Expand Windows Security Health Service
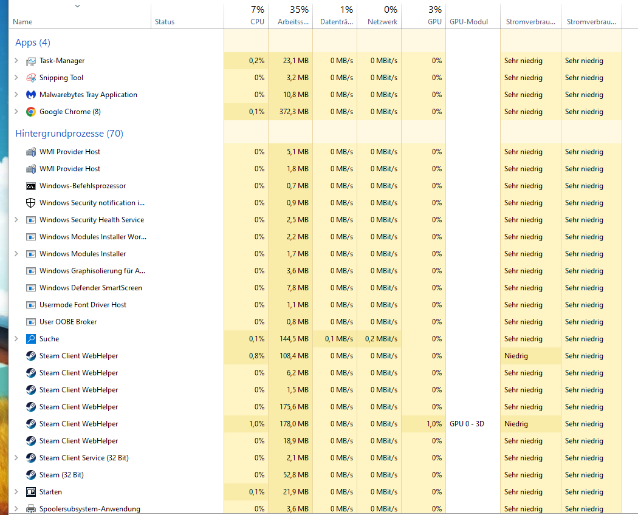This screenshot has width=638, height=515. pyautogui.click(x=16, y=220)
